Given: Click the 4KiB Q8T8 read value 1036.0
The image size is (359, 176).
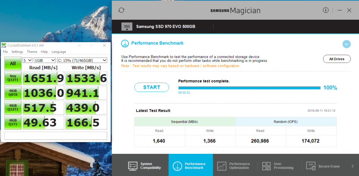Looking at the screenshot, I should tap(43, 93).
